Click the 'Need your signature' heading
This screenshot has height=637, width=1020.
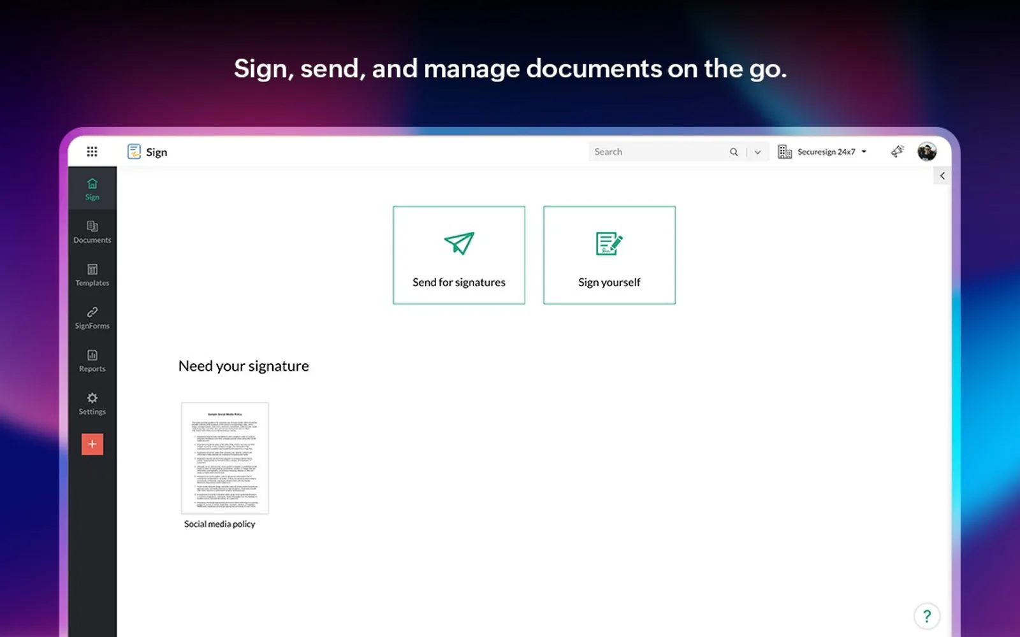pos(244,366)
